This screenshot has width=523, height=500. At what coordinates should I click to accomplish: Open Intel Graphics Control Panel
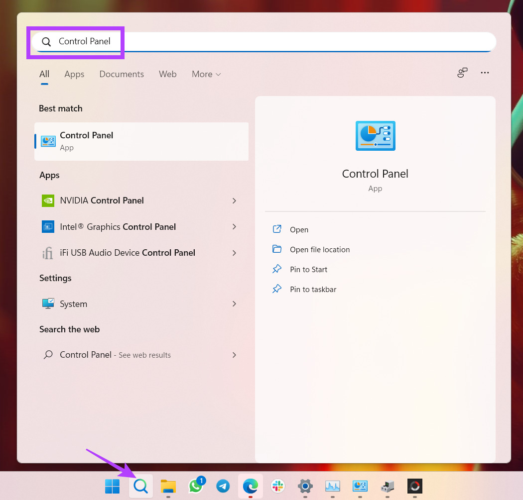[x=118, y=226]
